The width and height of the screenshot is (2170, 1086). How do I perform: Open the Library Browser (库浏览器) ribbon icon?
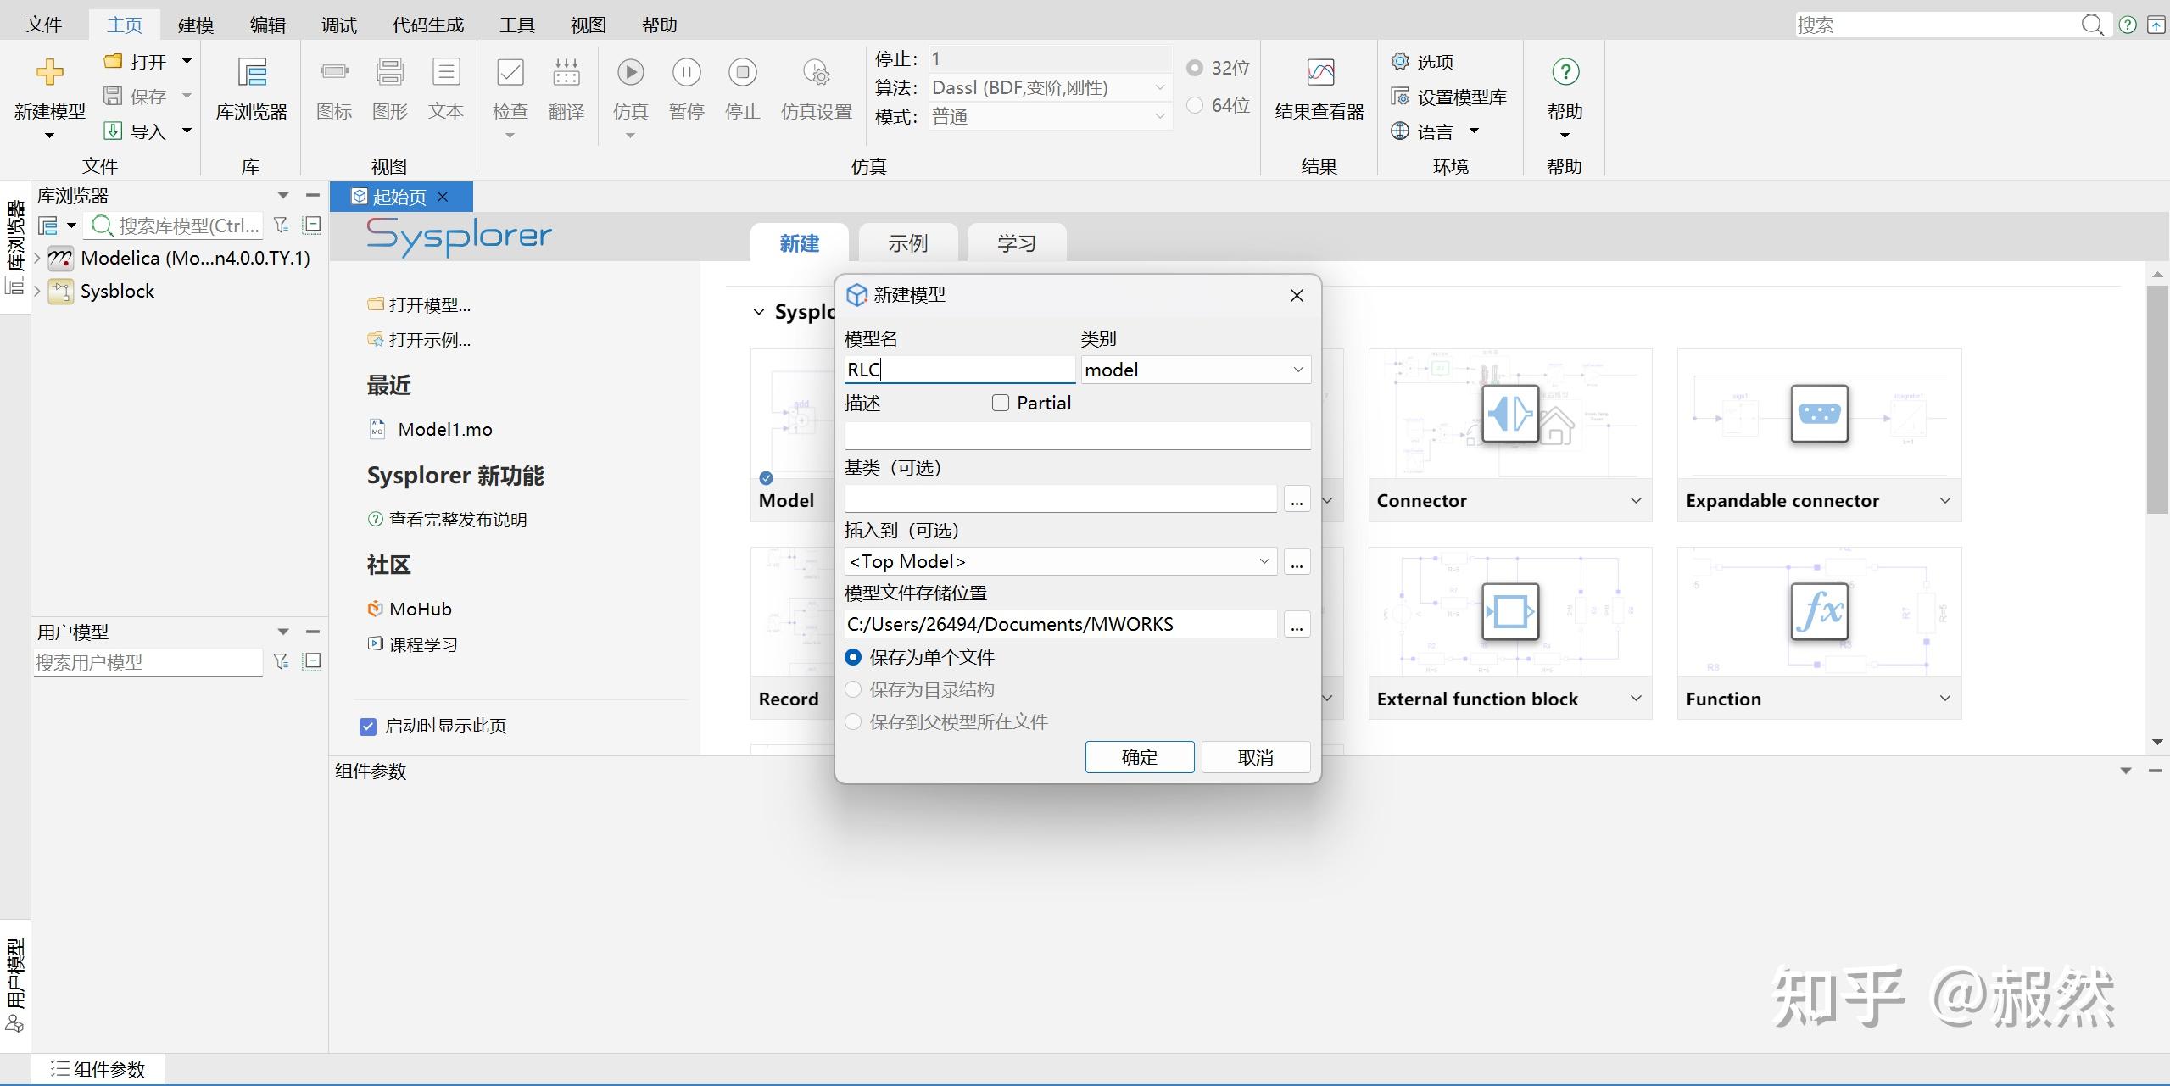click(252, 72)
